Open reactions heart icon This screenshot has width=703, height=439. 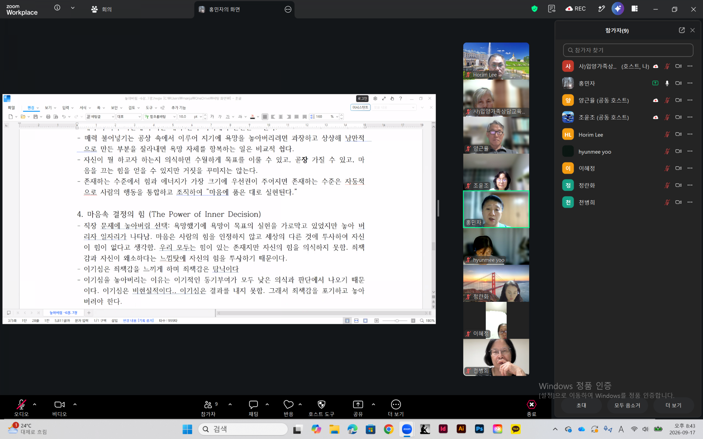pyautogui.click(x=289, y=408)
